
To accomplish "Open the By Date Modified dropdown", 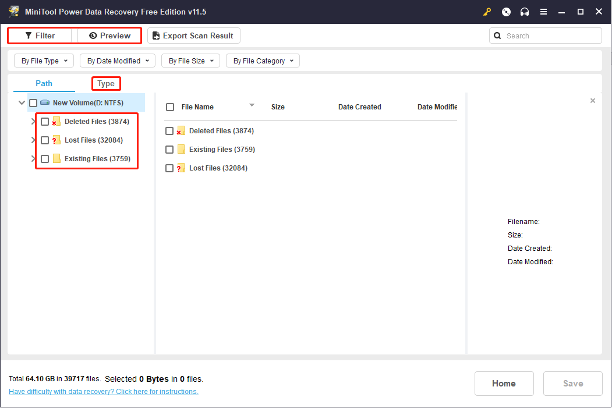I will pos(118,61).
